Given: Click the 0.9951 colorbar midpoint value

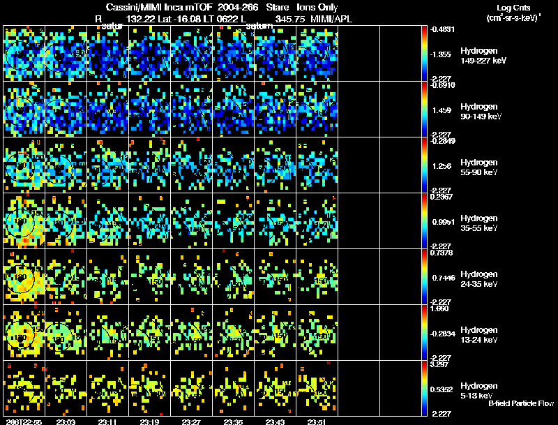Looking at the screenshot, I should point(444,222).
